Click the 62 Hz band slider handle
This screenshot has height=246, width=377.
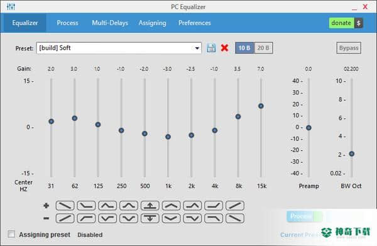[75, 118]
